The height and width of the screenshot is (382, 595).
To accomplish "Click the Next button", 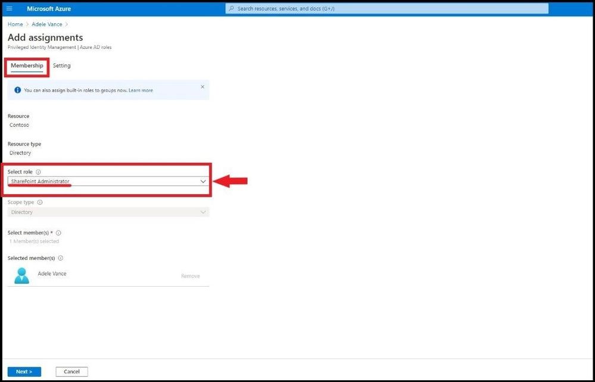I will [x=24, y=372].
